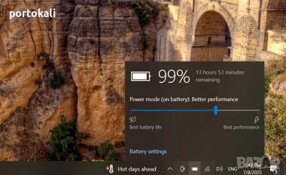This screenshot has width=286, height=175.
Task: Click the 7/8/2025 date in taskbar
Action: (252, 172)
